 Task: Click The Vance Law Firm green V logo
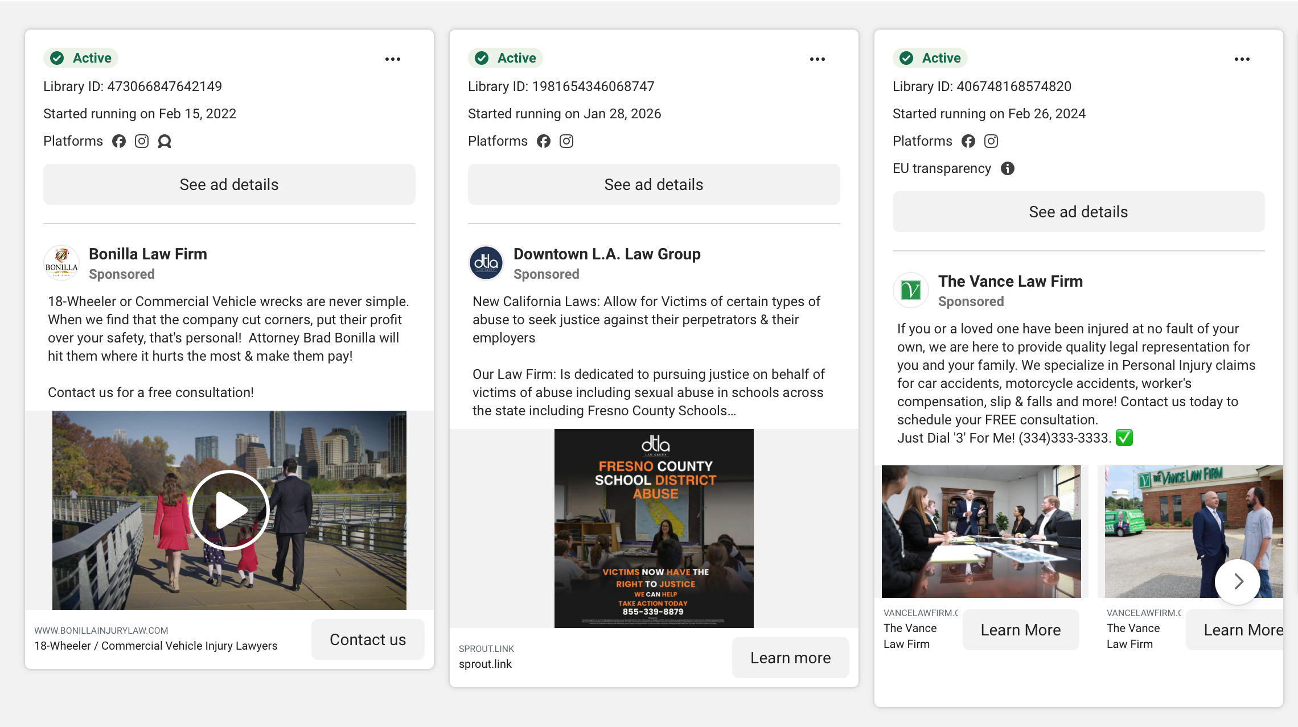(x=911, y=290)
